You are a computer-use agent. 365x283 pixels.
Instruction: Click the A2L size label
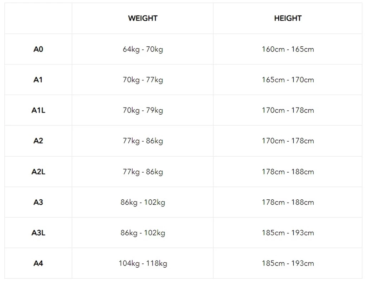pos(38,172)
